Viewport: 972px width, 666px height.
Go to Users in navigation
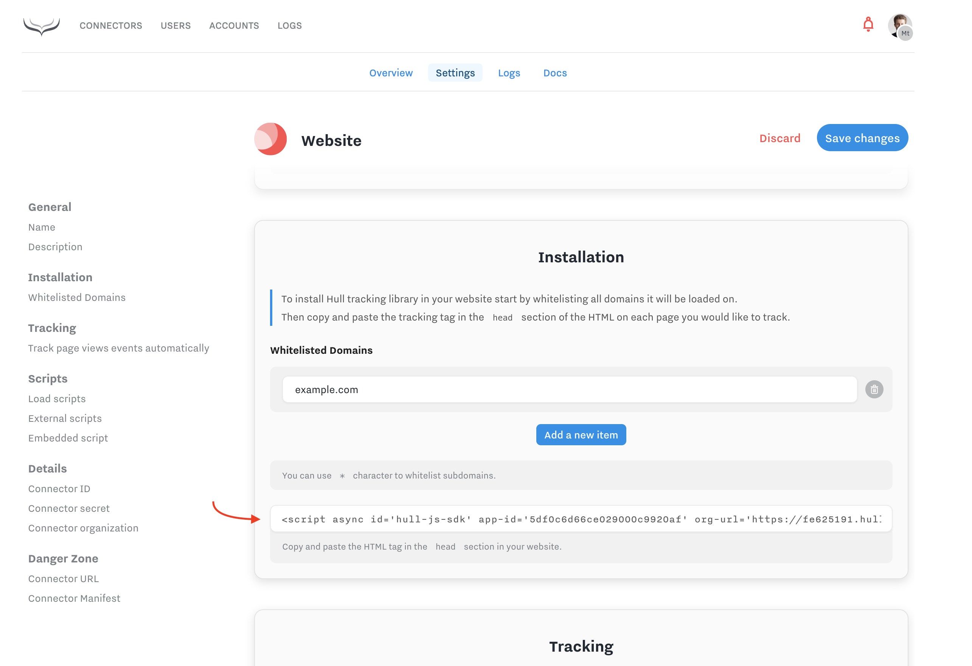(x=175, y=26)
